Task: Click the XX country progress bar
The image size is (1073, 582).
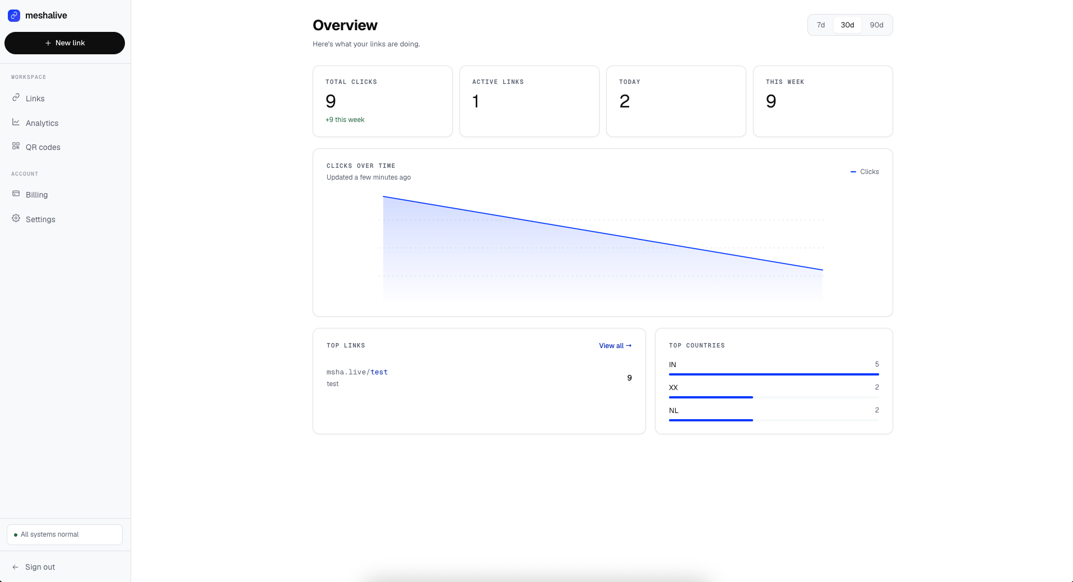Action: tap(774, 397)
